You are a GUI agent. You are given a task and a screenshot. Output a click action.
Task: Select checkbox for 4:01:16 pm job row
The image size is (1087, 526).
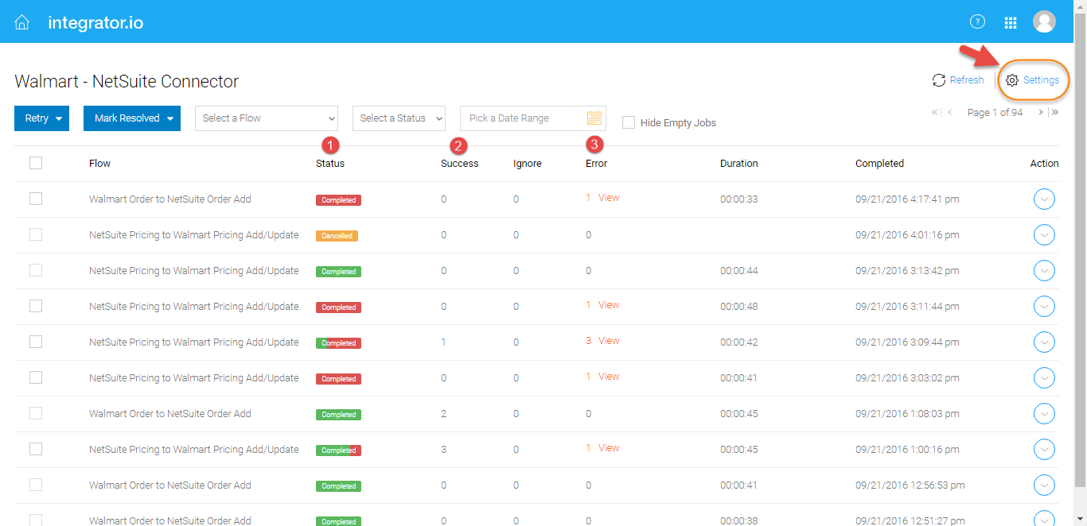pyautogui.click(x=36, y=234)
